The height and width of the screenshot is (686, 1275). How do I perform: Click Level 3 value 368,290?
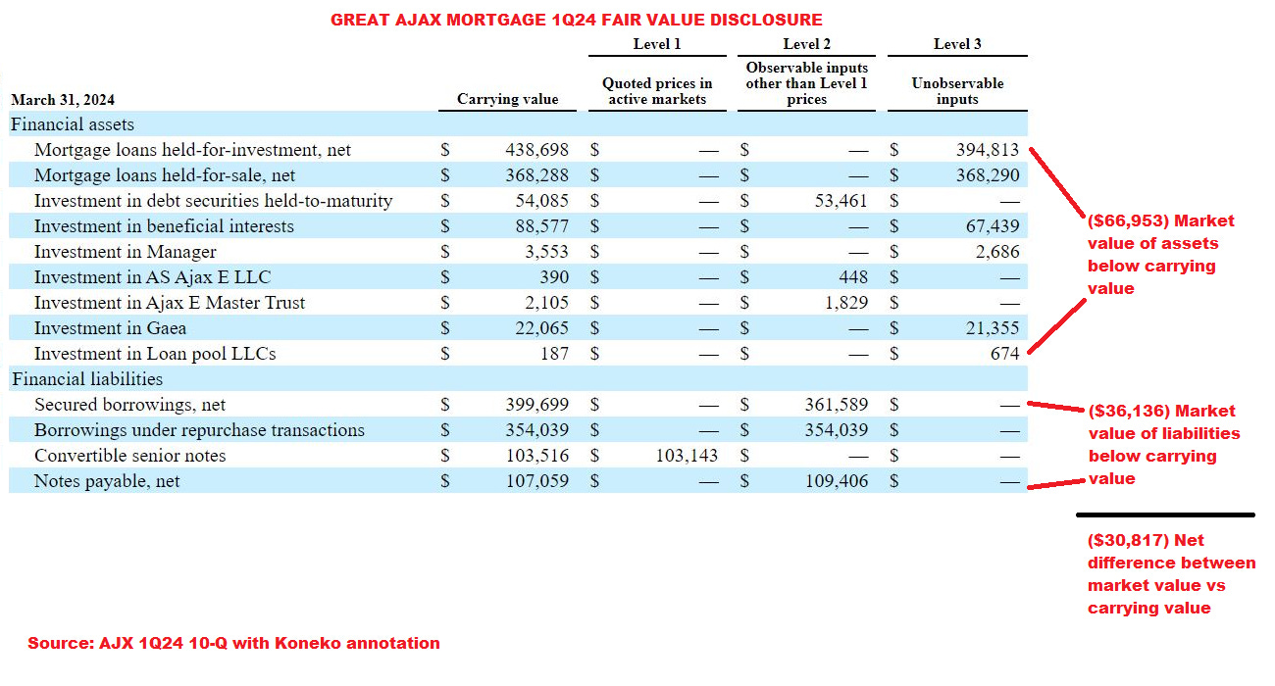(988, 175)
